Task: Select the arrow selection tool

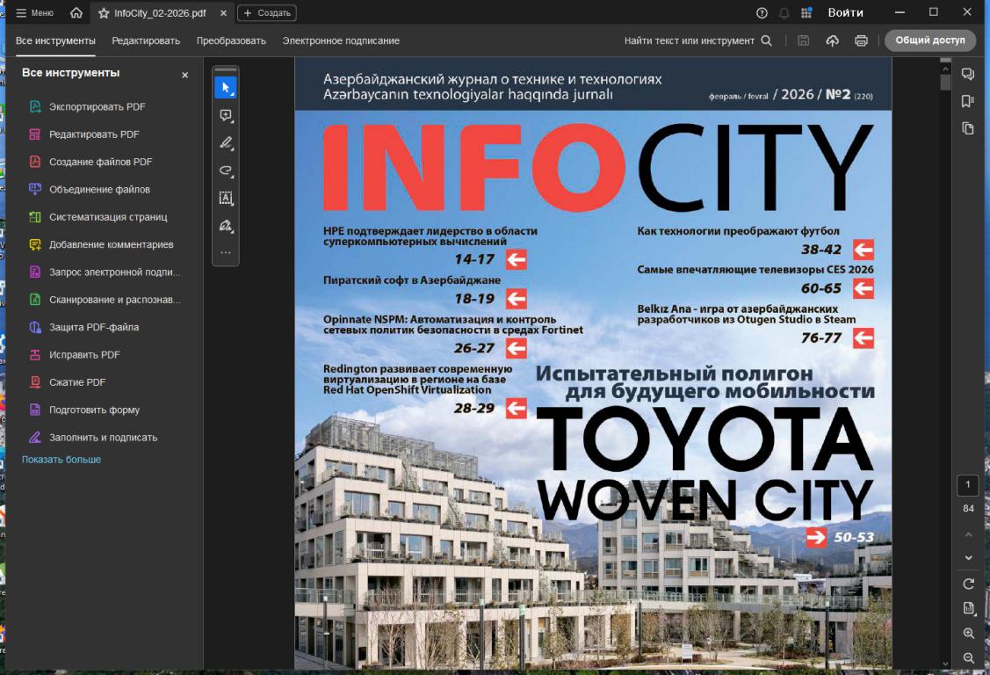Action: pyautogui.click(x=226, y=88)
